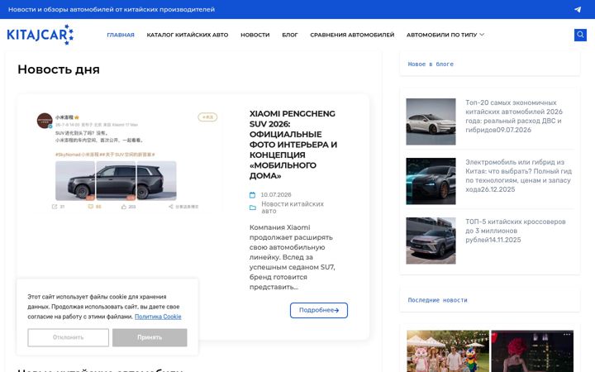Screen dimensions: 595x372
Task: Click the Xiaomi SUV post image
Action: [x=127, y=160]
